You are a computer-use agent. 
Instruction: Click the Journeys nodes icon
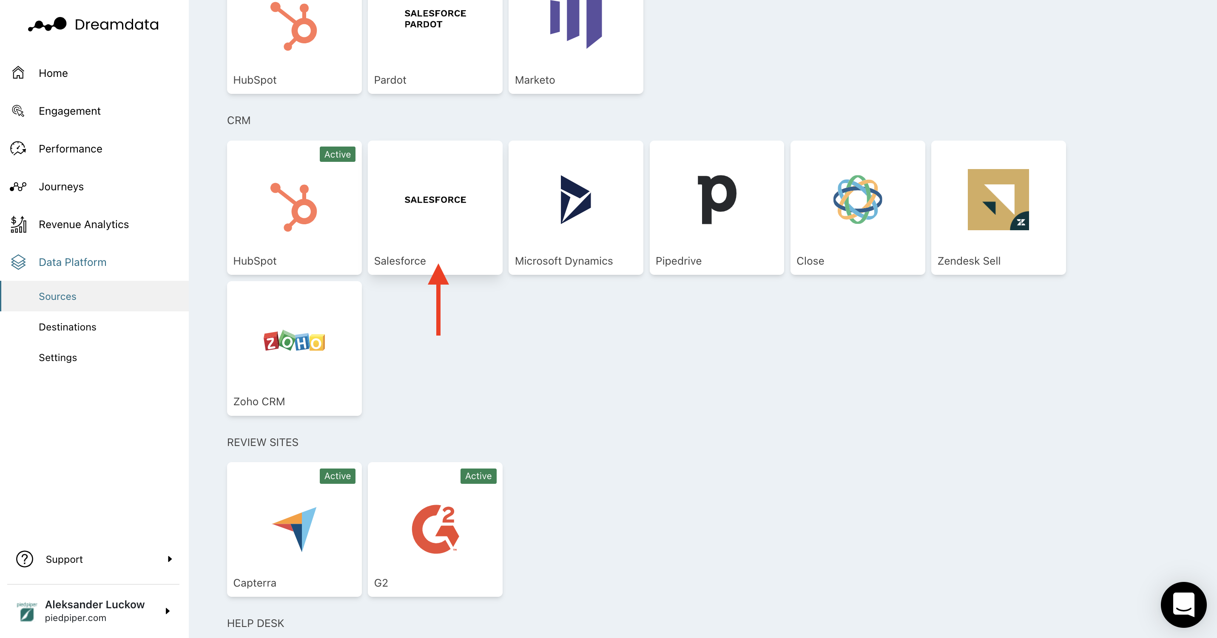coord(18,186)
